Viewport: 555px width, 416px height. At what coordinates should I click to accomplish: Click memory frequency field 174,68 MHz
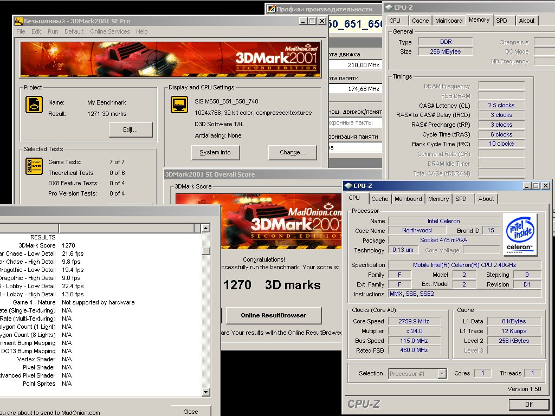(x=355, y=89)
